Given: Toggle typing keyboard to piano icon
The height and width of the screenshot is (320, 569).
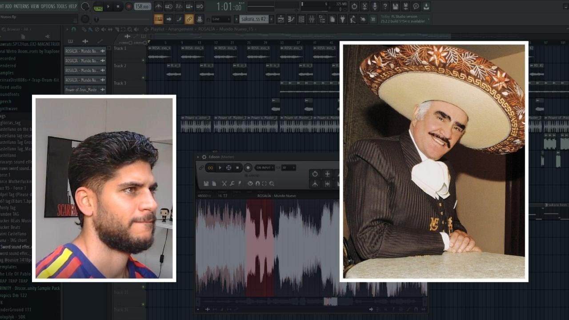Looking at the screenshot, I should 159,19.
